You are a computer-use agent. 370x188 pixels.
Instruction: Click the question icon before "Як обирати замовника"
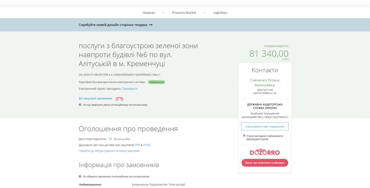click(x=80, y=177)
